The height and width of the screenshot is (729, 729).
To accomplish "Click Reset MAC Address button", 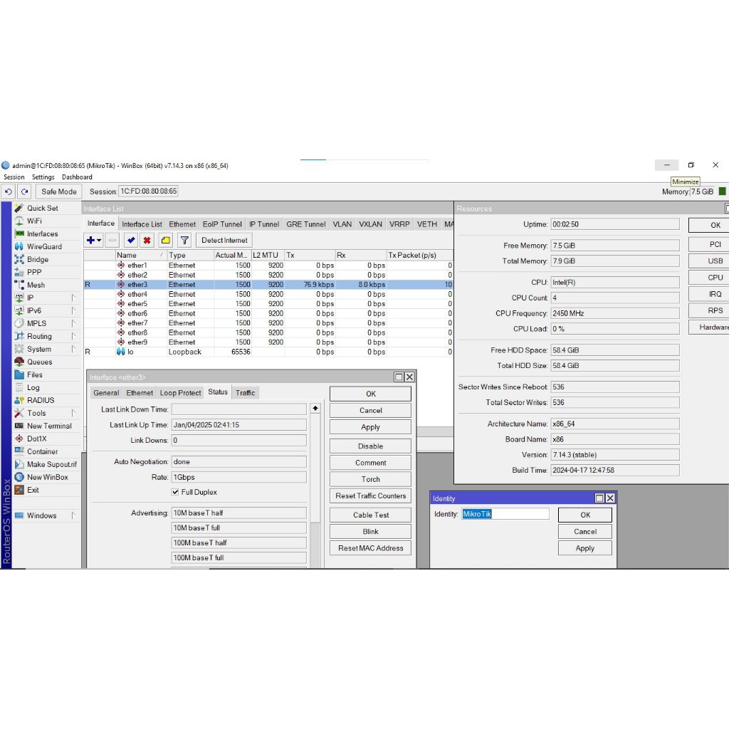I will [370, 548].
